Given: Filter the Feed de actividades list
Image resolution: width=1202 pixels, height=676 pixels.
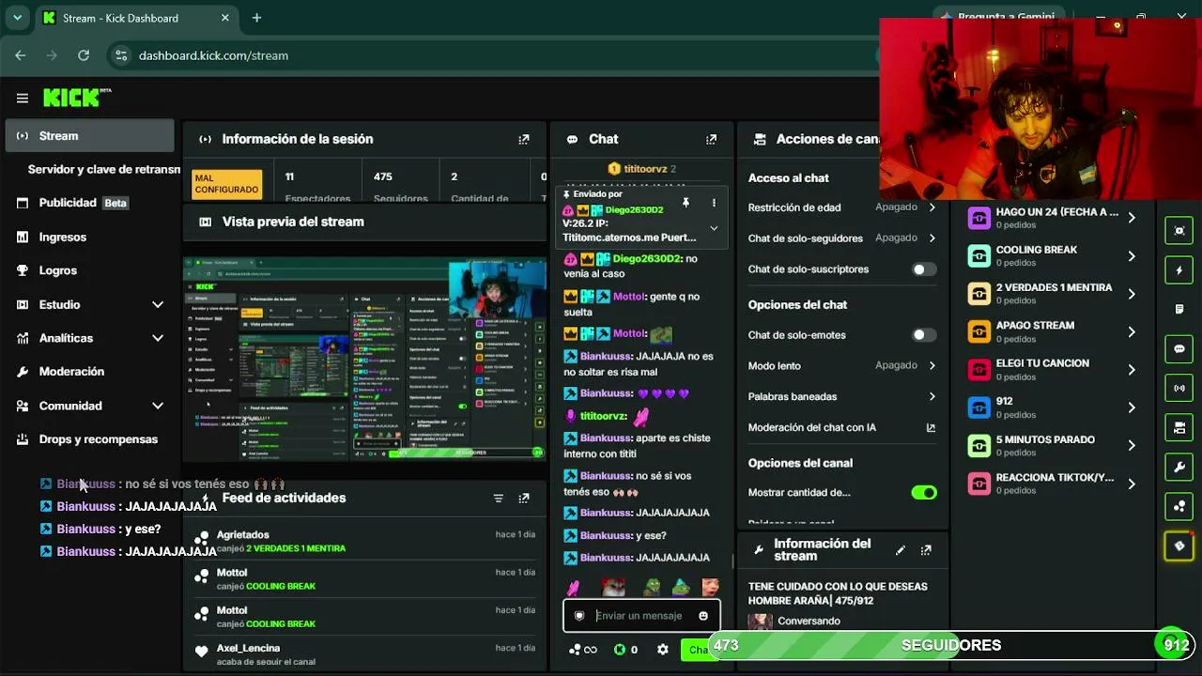Looking at the screenshot, I should pos(499,498).
